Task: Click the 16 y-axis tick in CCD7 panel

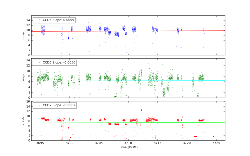Action: coord(28,101)
